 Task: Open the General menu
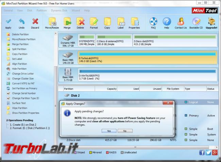pos(8,11)
